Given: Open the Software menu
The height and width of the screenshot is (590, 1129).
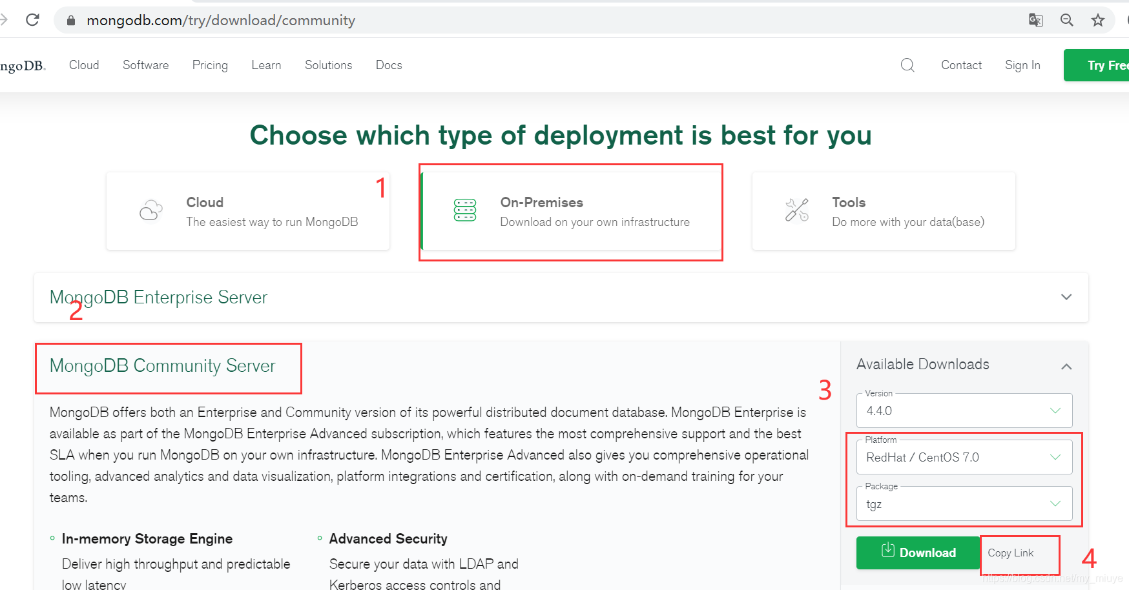Looking at the screenshot, I should 146,65.
